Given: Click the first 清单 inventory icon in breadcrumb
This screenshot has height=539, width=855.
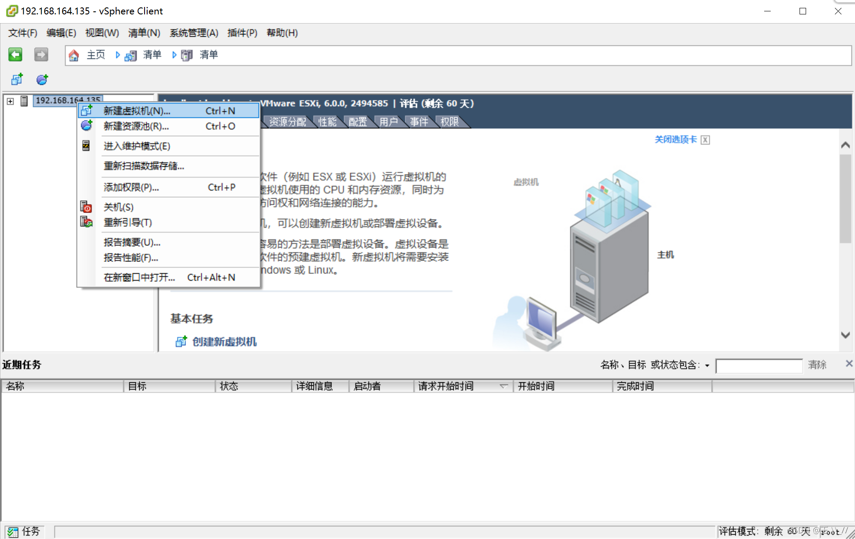Looking at the screenshot, I should [x=131, y=55].
